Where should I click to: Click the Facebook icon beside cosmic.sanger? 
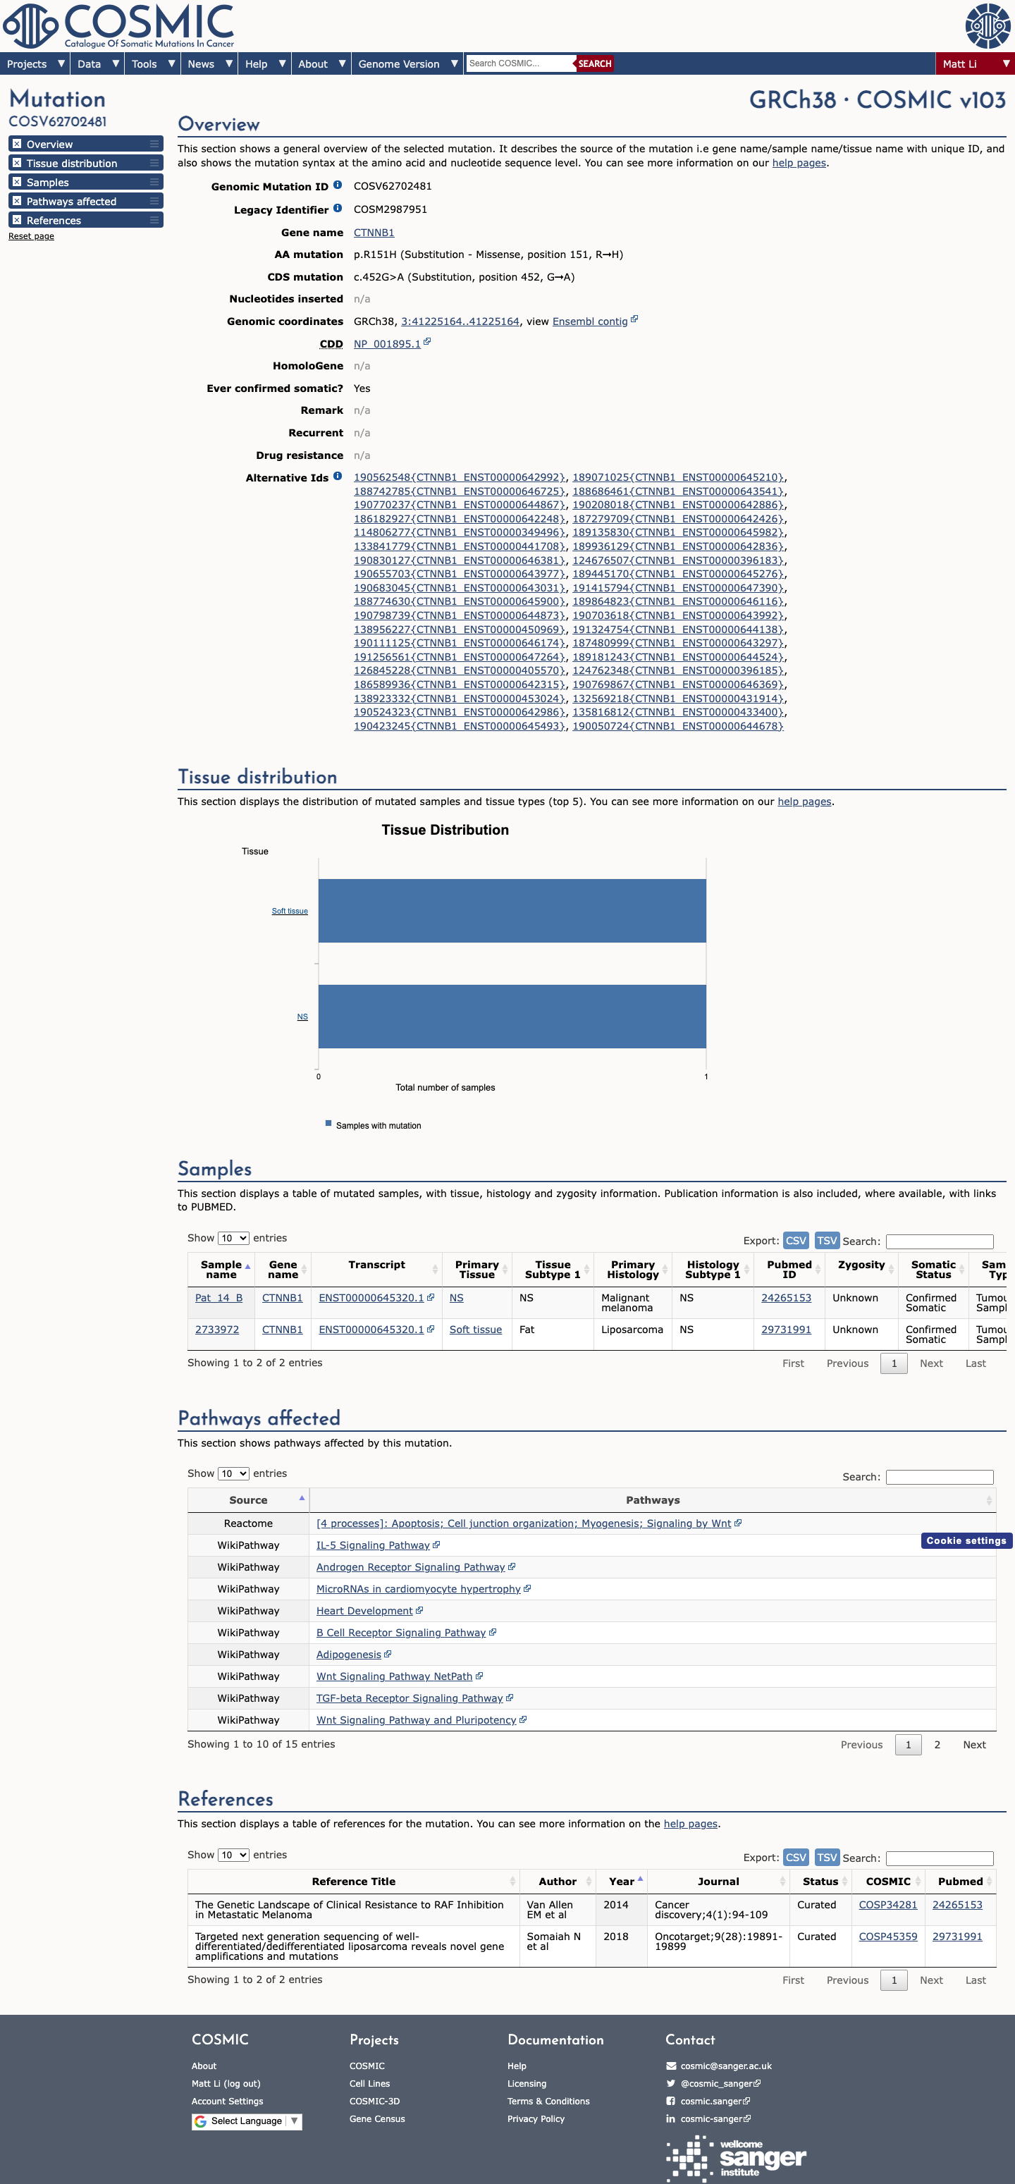[672, 2101]
